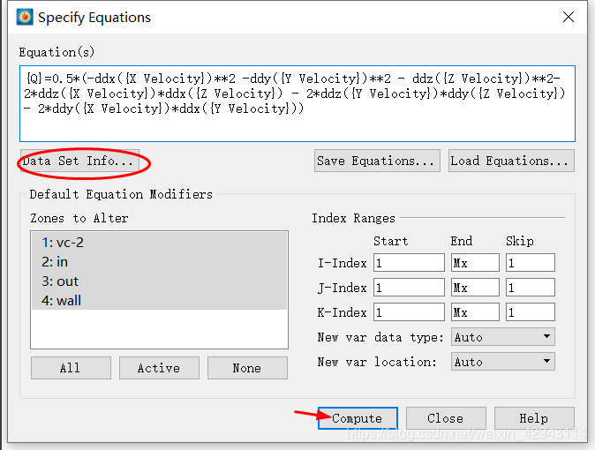Select zone 4: wall from Zones list
The width and height of the screenshot is (595, 450).
[x=160, y=300]
